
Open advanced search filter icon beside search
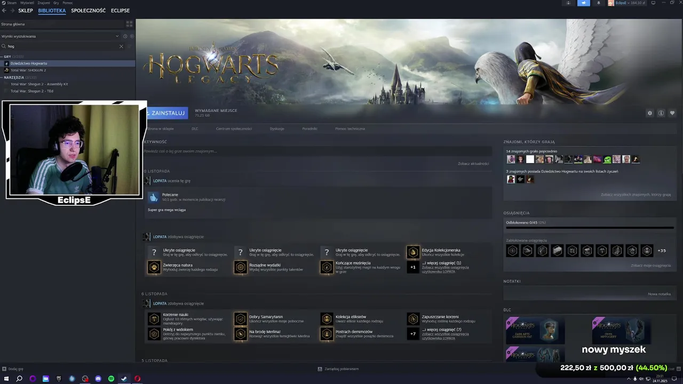click(130, 46)
